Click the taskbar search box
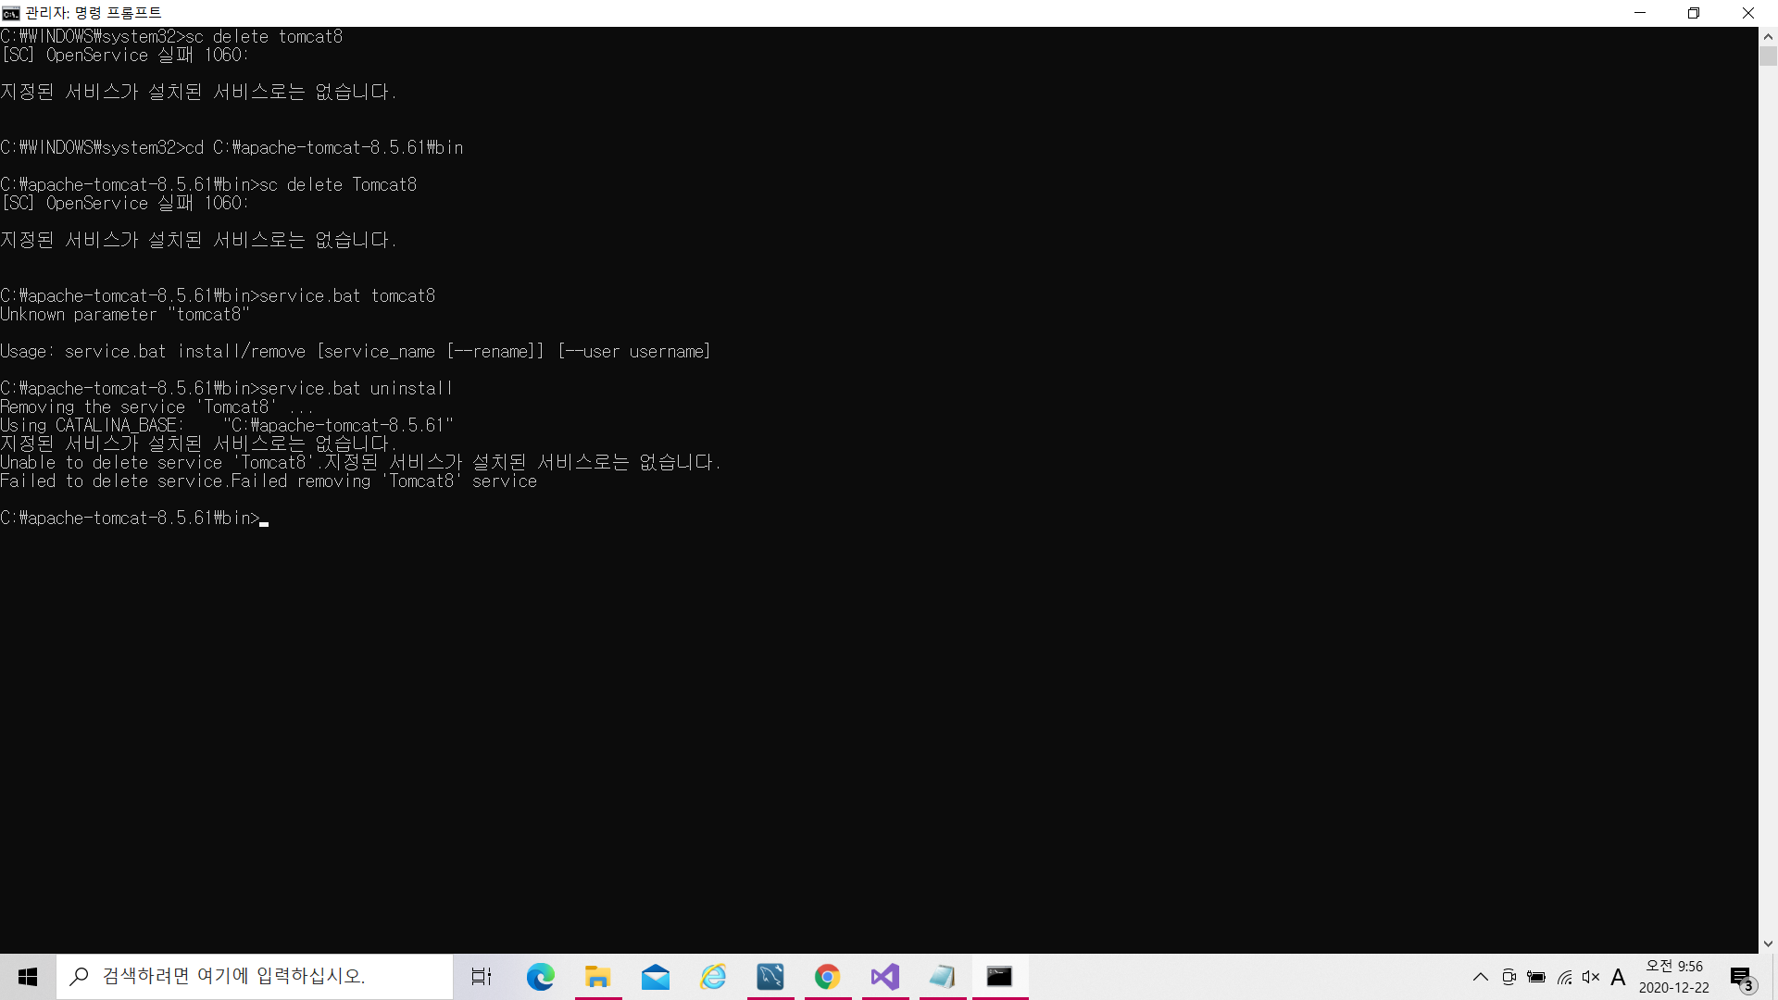1778x1000 pixels. [255, 977]
